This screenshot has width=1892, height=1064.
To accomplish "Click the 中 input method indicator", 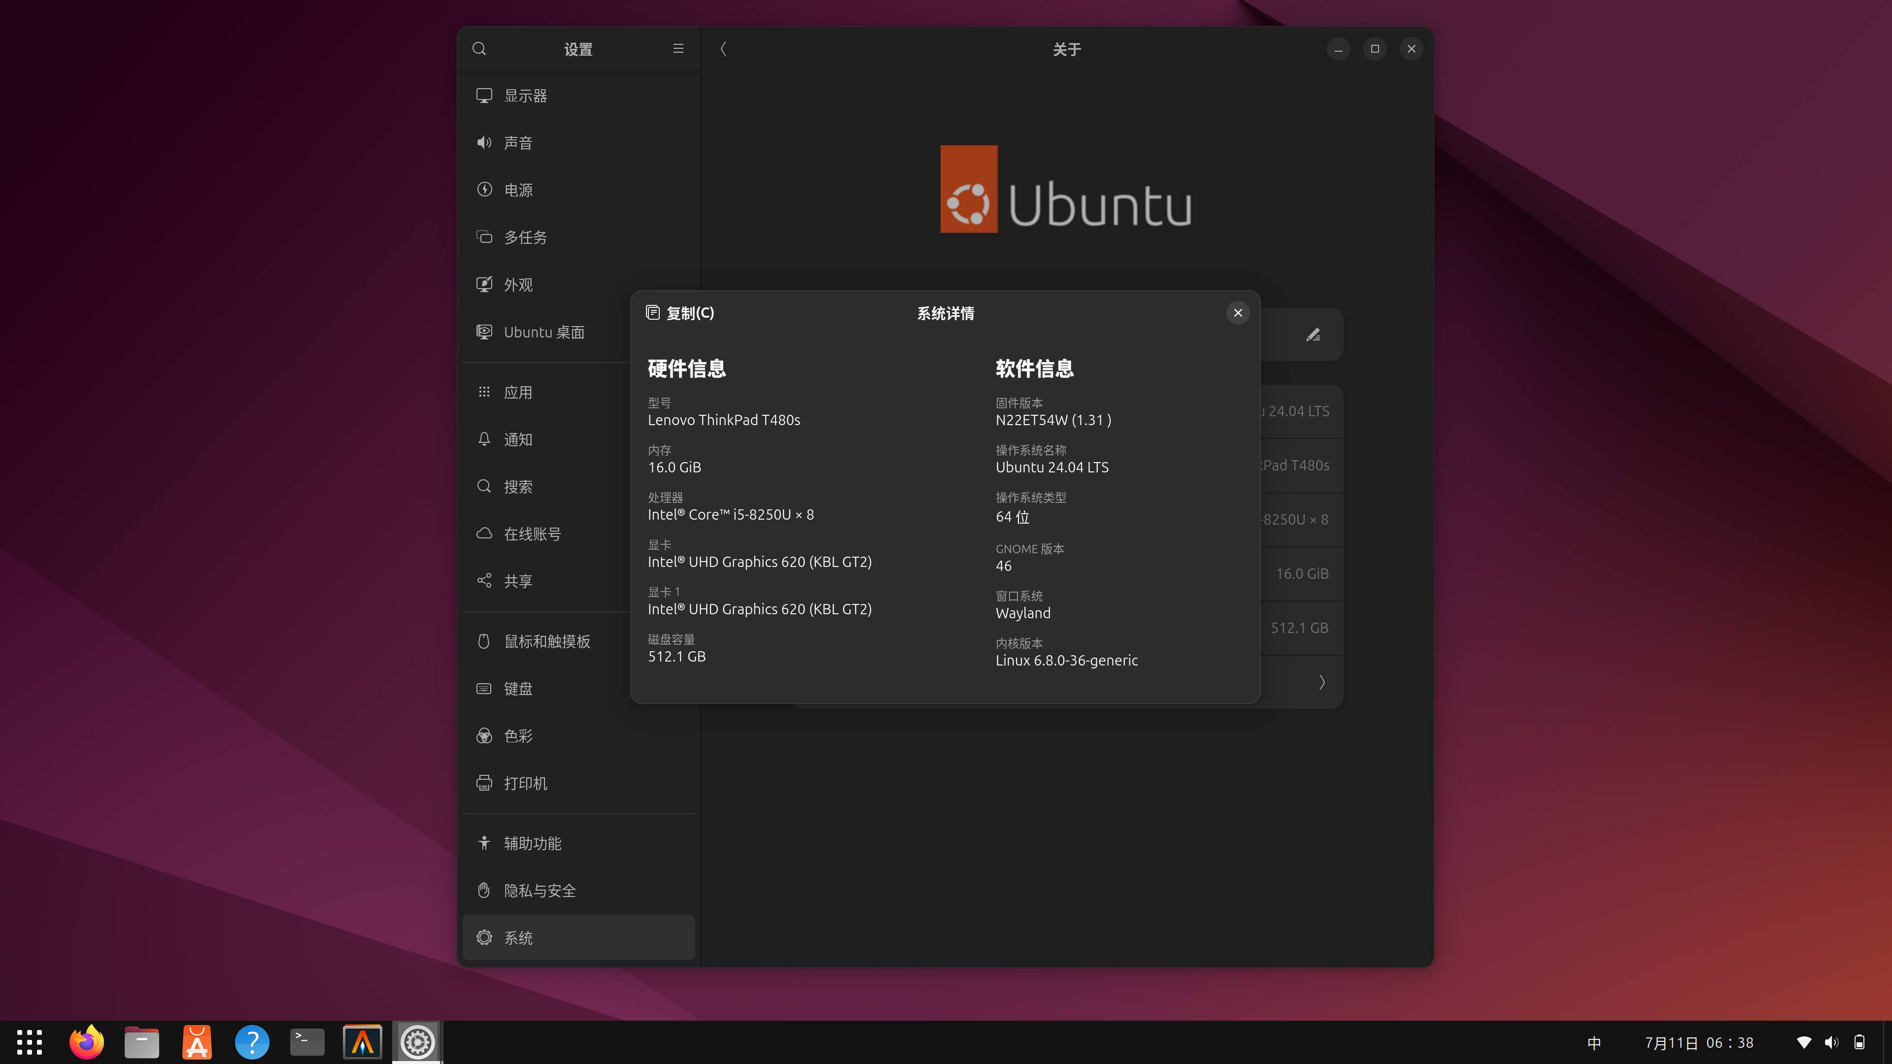I will coord(1594,1043).
